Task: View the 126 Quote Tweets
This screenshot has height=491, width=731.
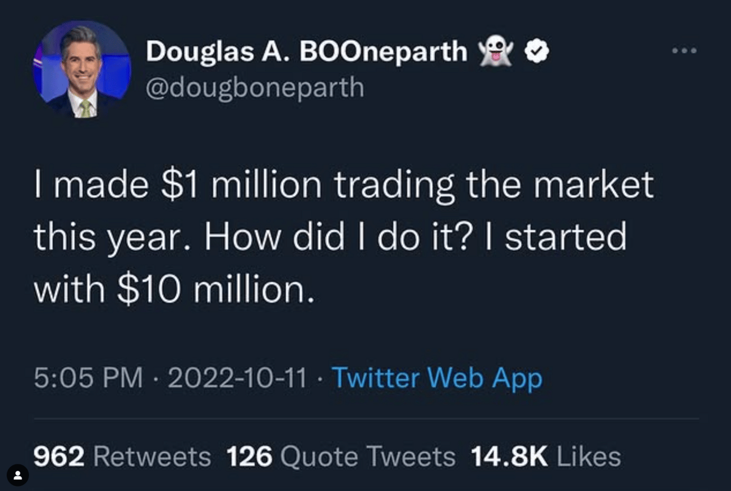Action: click(341, 456)
